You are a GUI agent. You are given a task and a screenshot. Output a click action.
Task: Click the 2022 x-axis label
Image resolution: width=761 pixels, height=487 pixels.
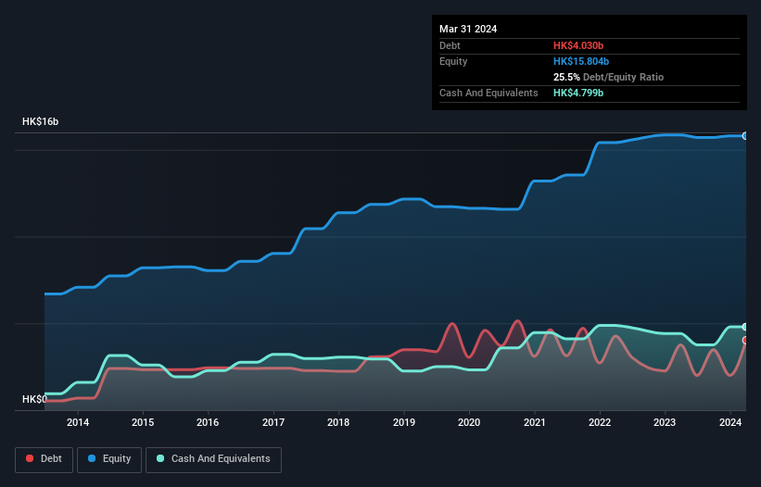[x=600, y=422]
